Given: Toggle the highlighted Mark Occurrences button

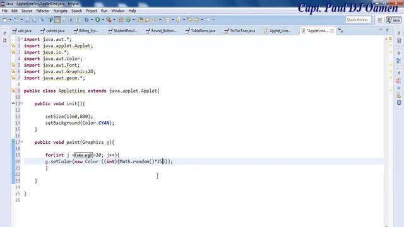Looking at the screenshot, I should (57, 20).
